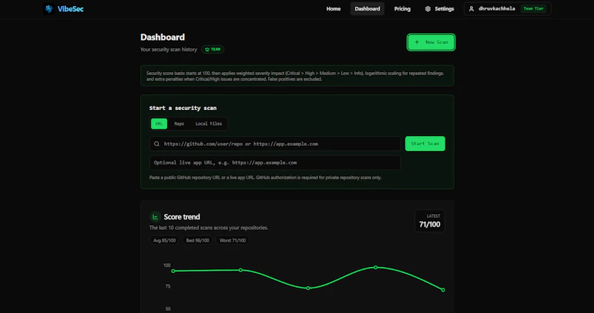
Task: Open the Home nav item
Action: 333,9
